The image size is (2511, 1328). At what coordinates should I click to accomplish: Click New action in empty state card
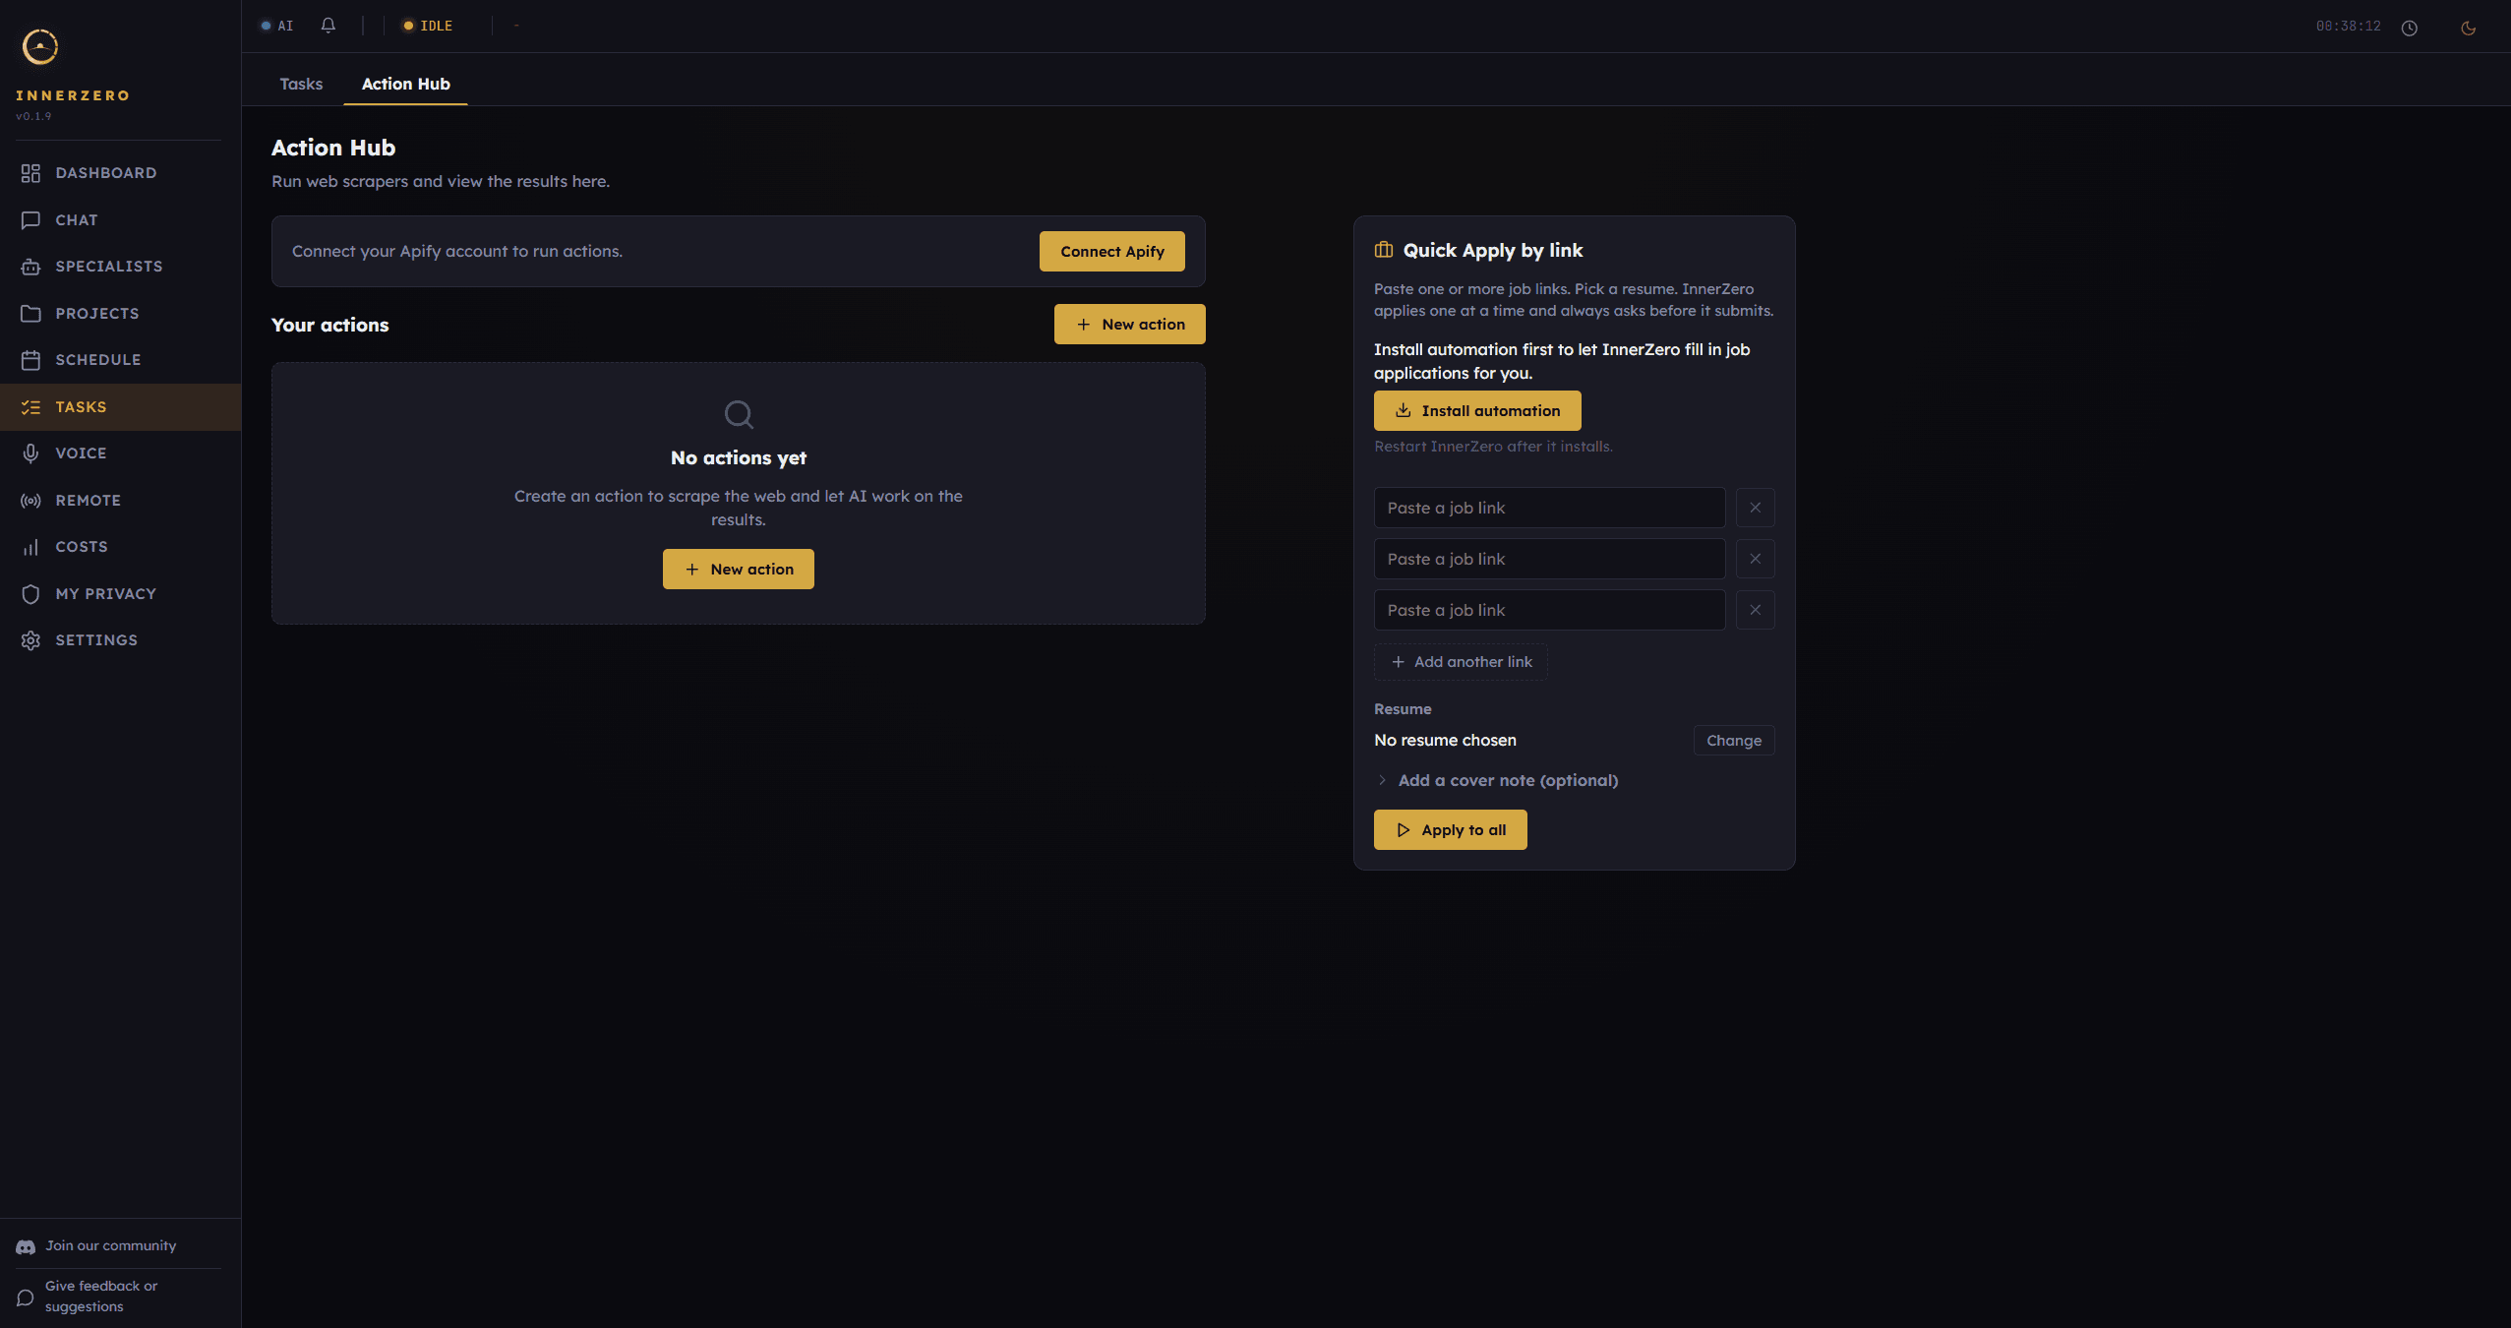coord(739,570)
